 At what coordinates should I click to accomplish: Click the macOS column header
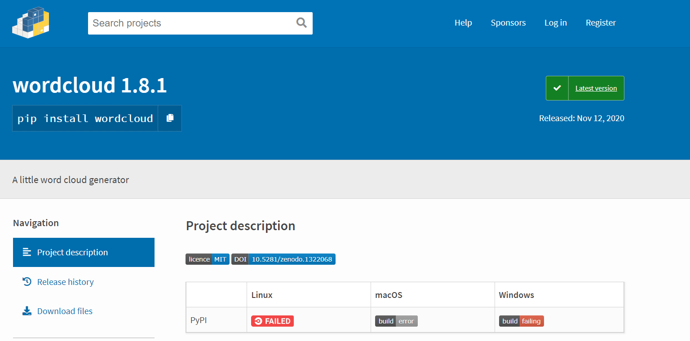tap(389, 295)
